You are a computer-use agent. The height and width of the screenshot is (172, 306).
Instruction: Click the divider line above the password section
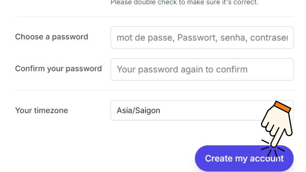(x=154, y=17)
